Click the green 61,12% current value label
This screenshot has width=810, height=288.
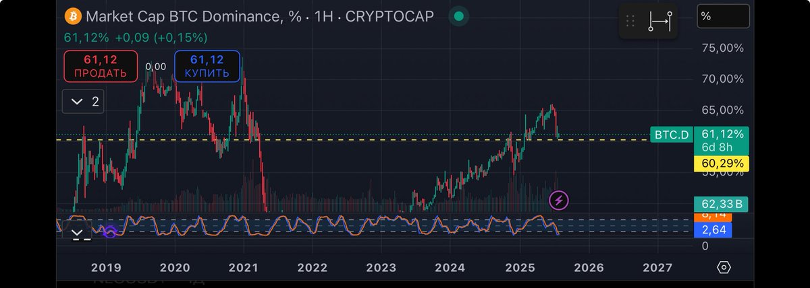click(722, 134)
